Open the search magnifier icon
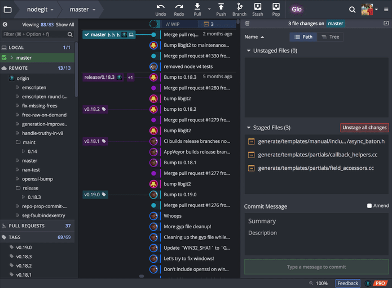392x288 pixels. pyautogui.click(x=352, y=10)
